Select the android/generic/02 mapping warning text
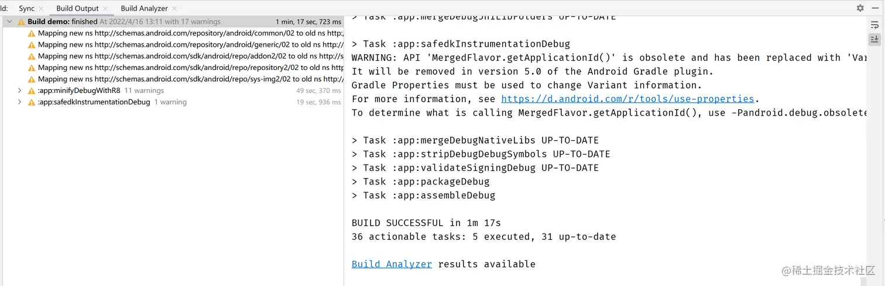Image resolution: width=885 pixels, height=286 pixels. point(191,44)
